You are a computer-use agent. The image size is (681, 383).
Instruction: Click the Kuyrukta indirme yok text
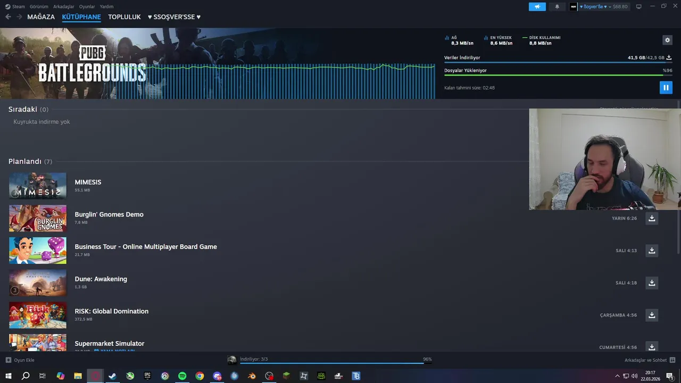(41, 122)
